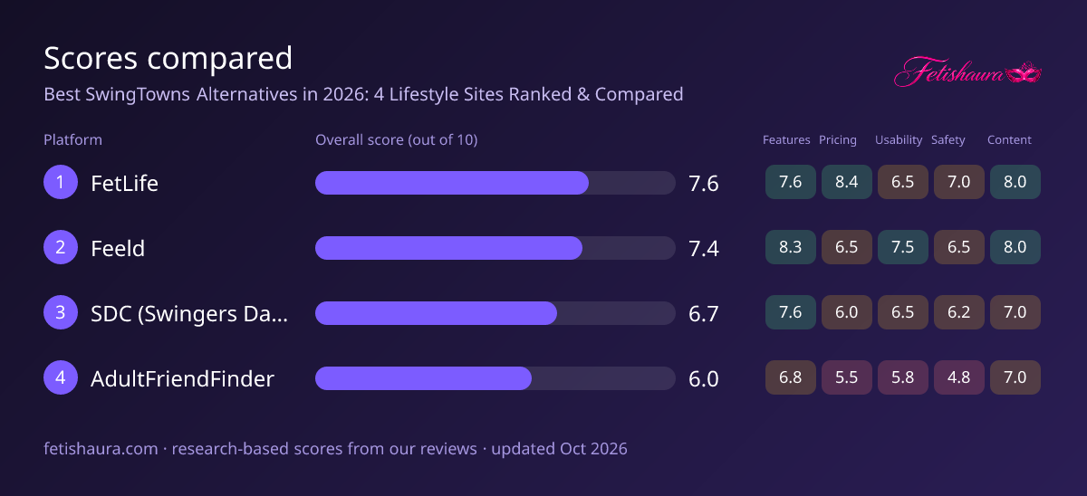
Task: Click Feeld's Content score chip
Action: (1015, 247)
